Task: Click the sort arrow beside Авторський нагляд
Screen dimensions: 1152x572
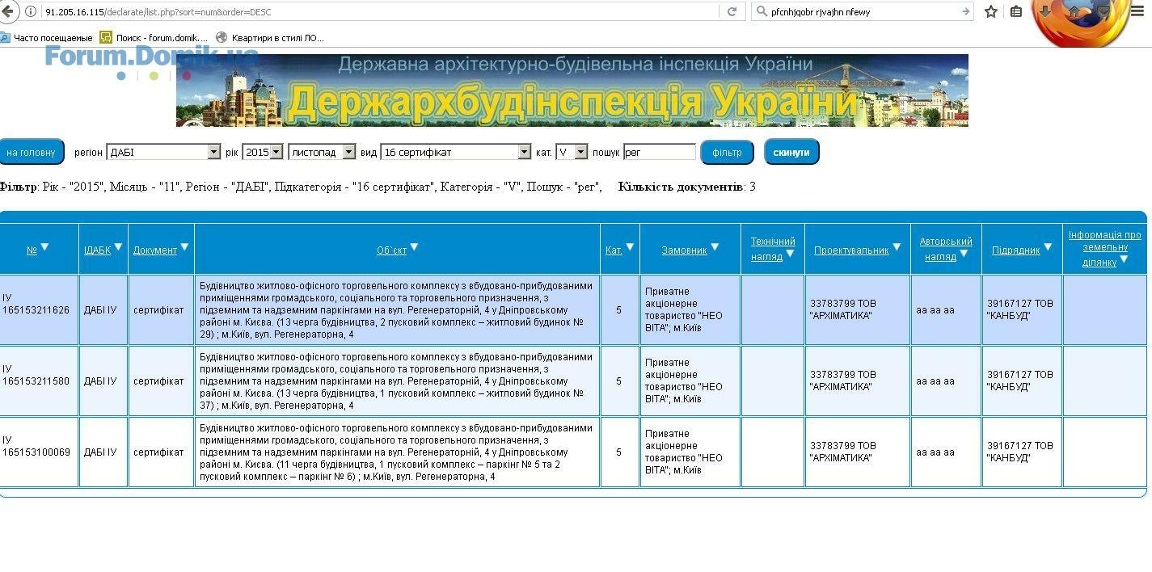Action: point(964,254)
